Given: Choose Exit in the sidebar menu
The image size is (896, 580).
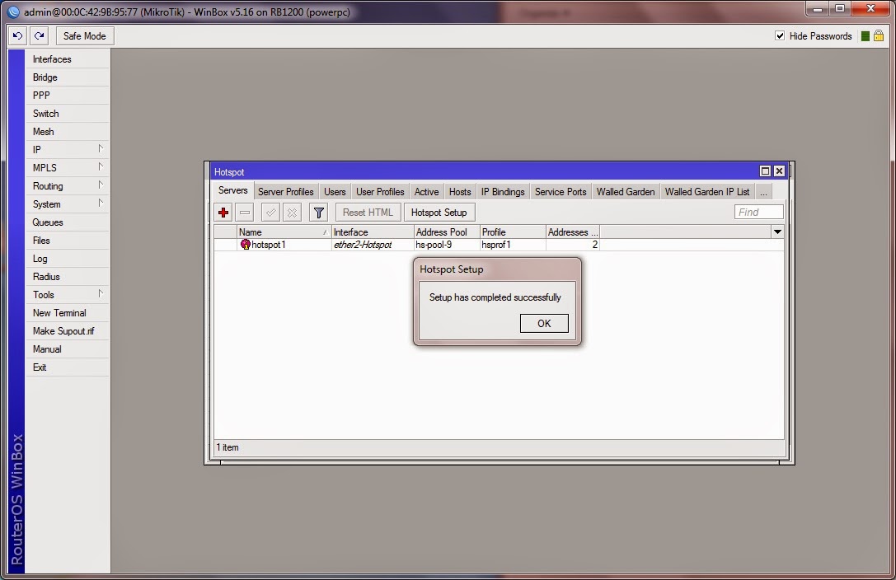Looking at the screenshot, I should pyautogui.click(x=68, y=367).
